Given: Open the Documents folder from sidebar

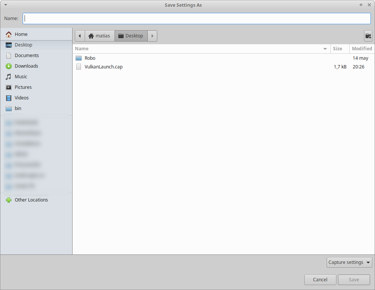Looking at the screenshot, I should pyautogui.click(x=27, y=55).
